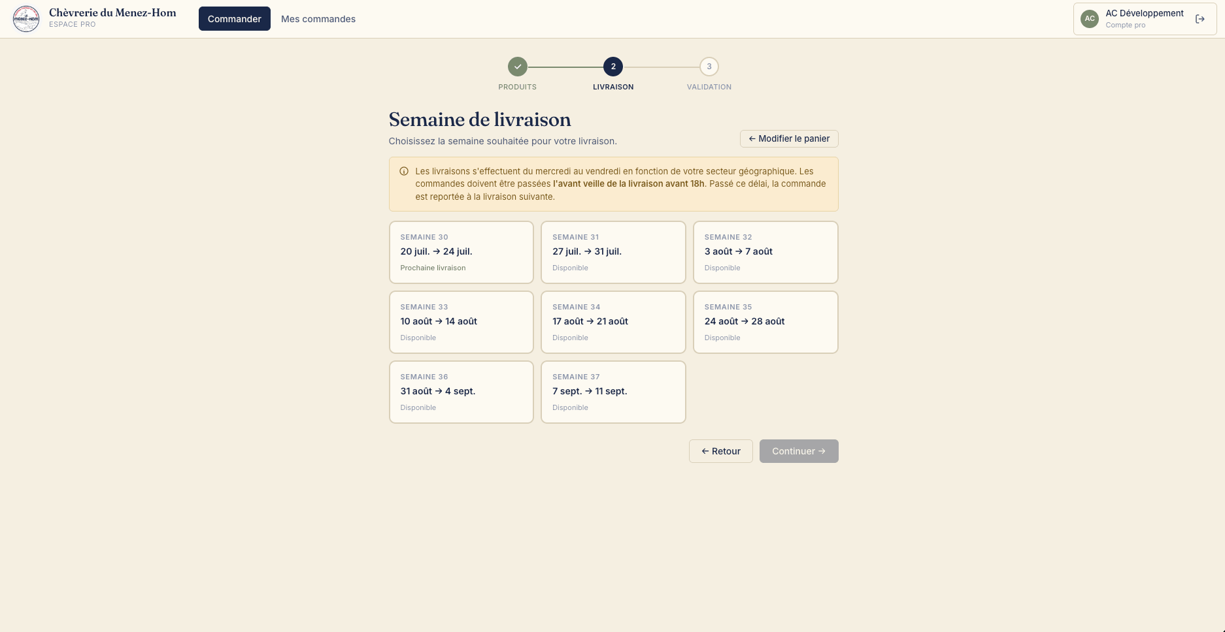The height and width of the screenshot is (632, 1225).
Task: Click the completed Produits step checkmark
Action: 518,67
